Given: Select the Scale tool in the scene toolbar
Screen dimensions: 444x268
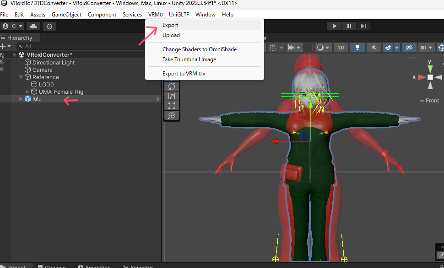Looking at the screenshot, I should (x=172, y=96).
